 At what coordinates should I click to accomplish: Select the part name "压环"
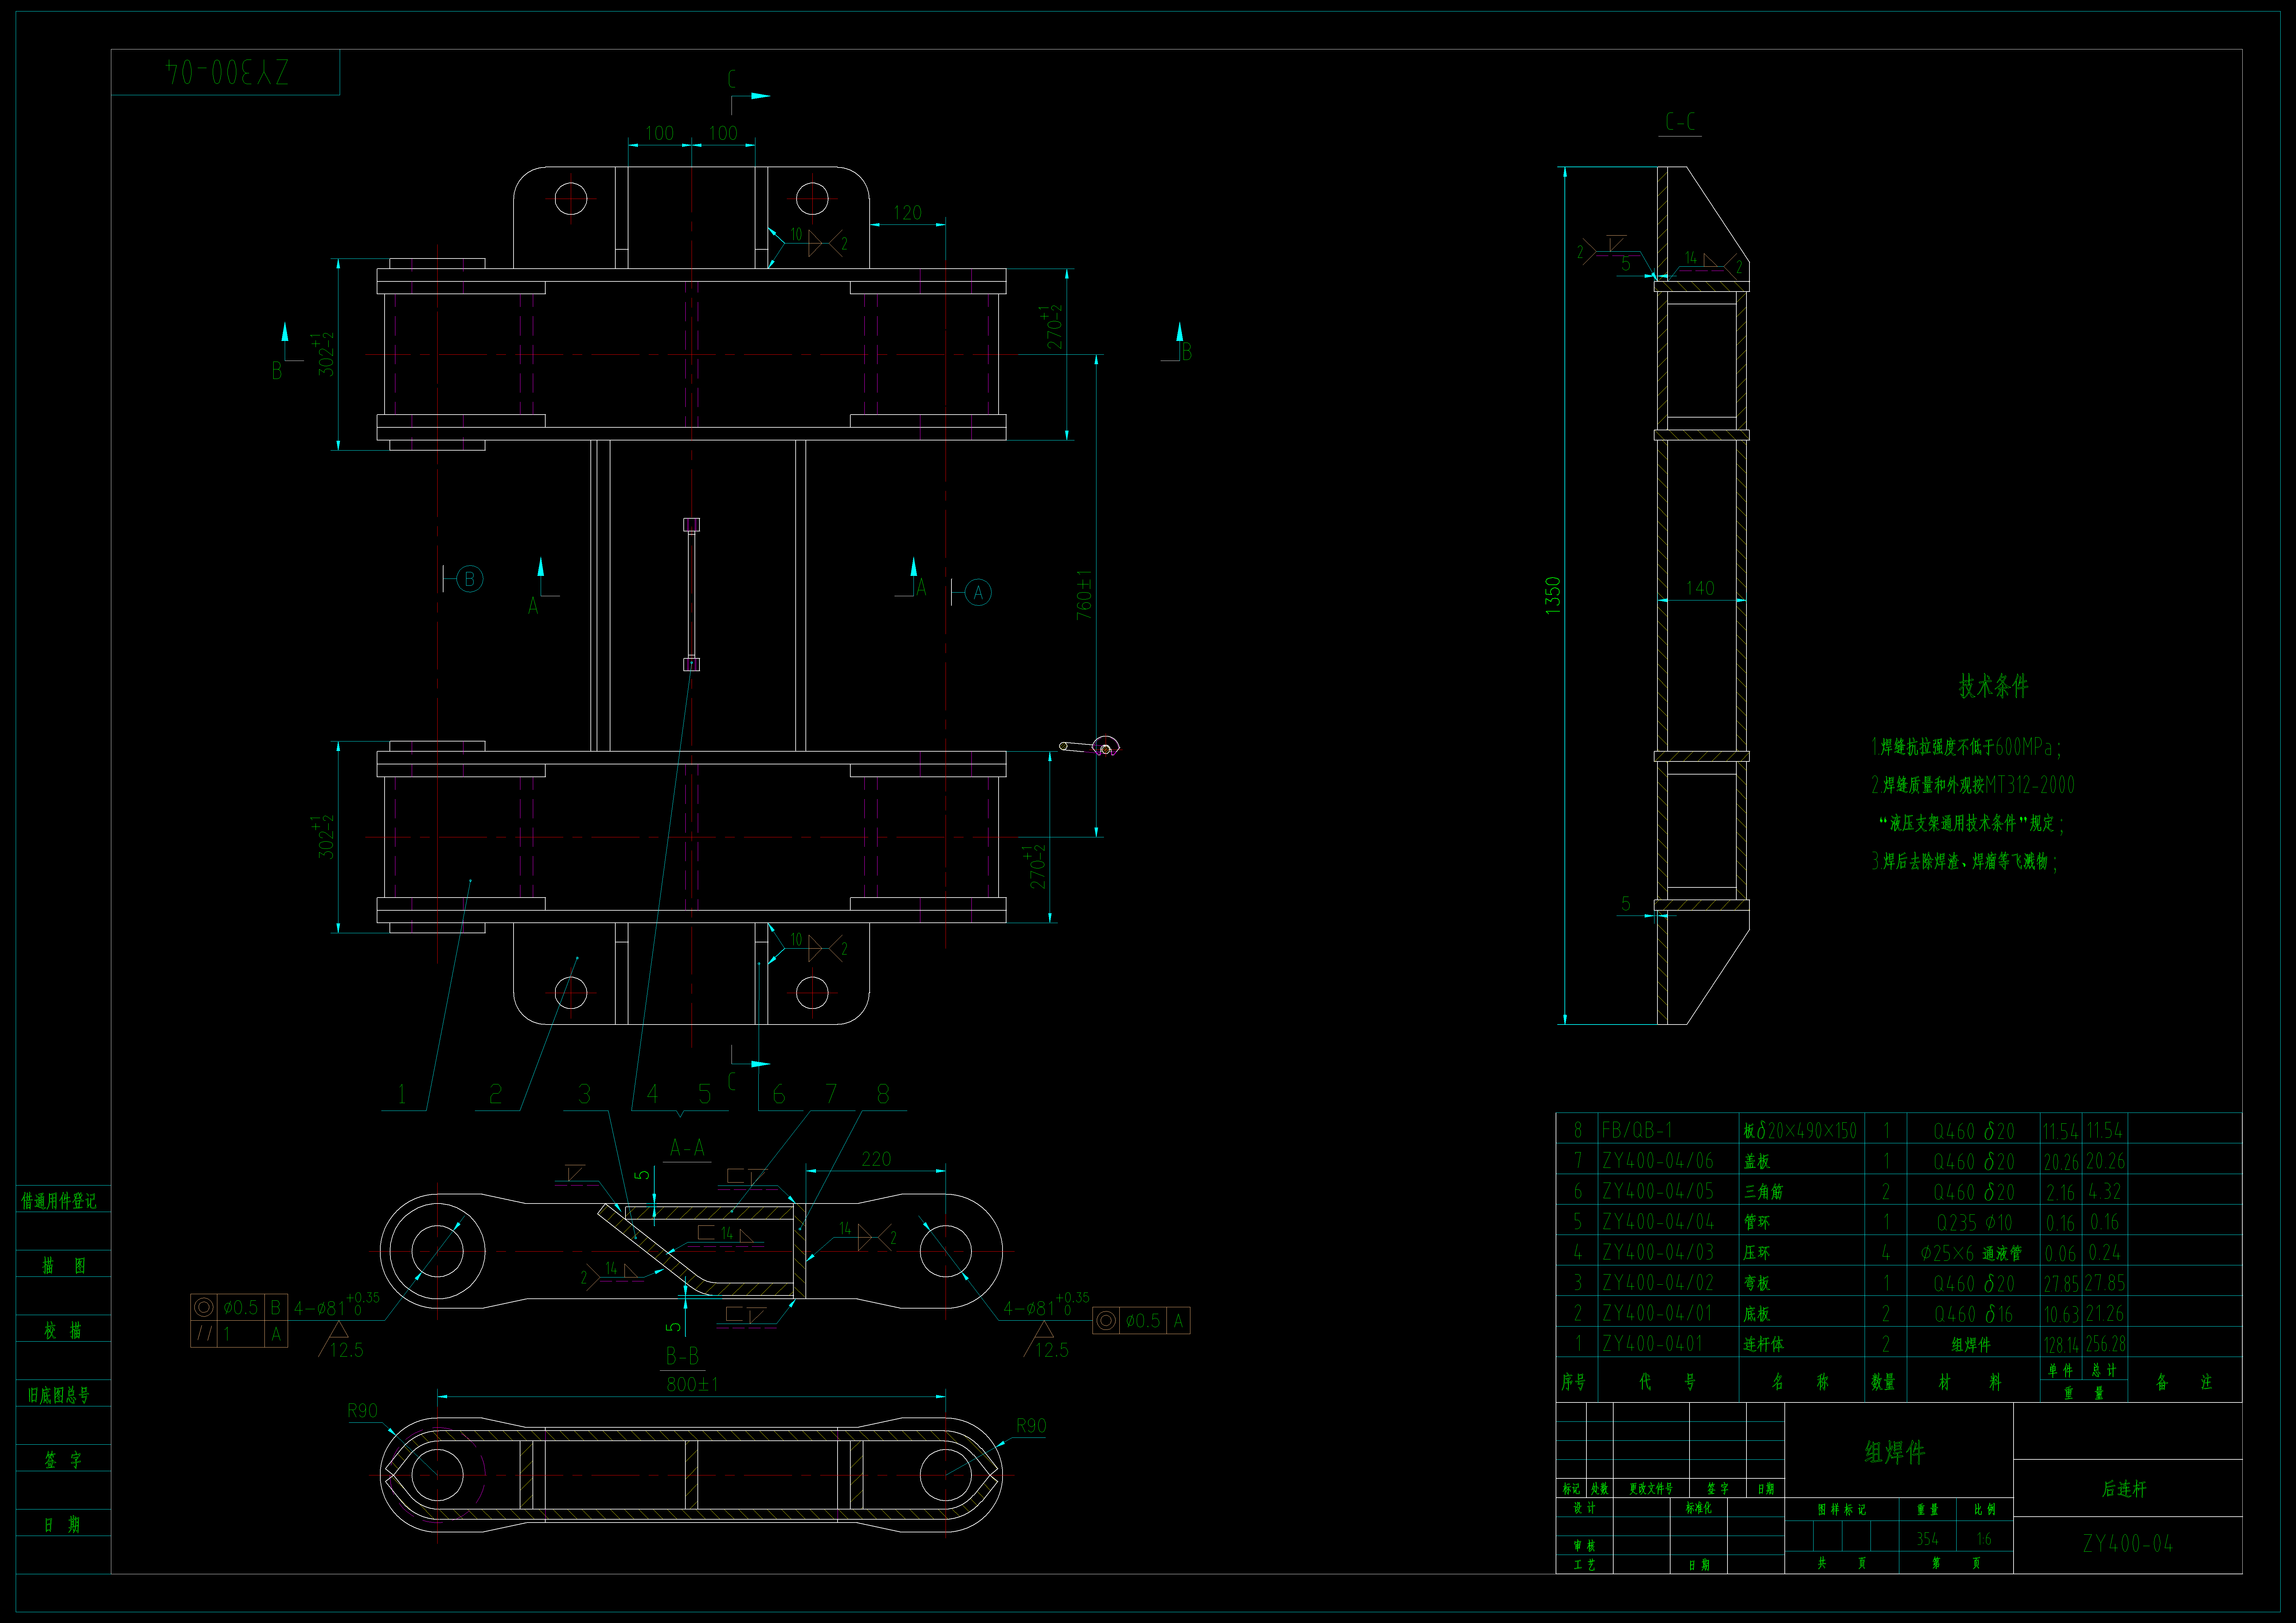point(1757,1253)
